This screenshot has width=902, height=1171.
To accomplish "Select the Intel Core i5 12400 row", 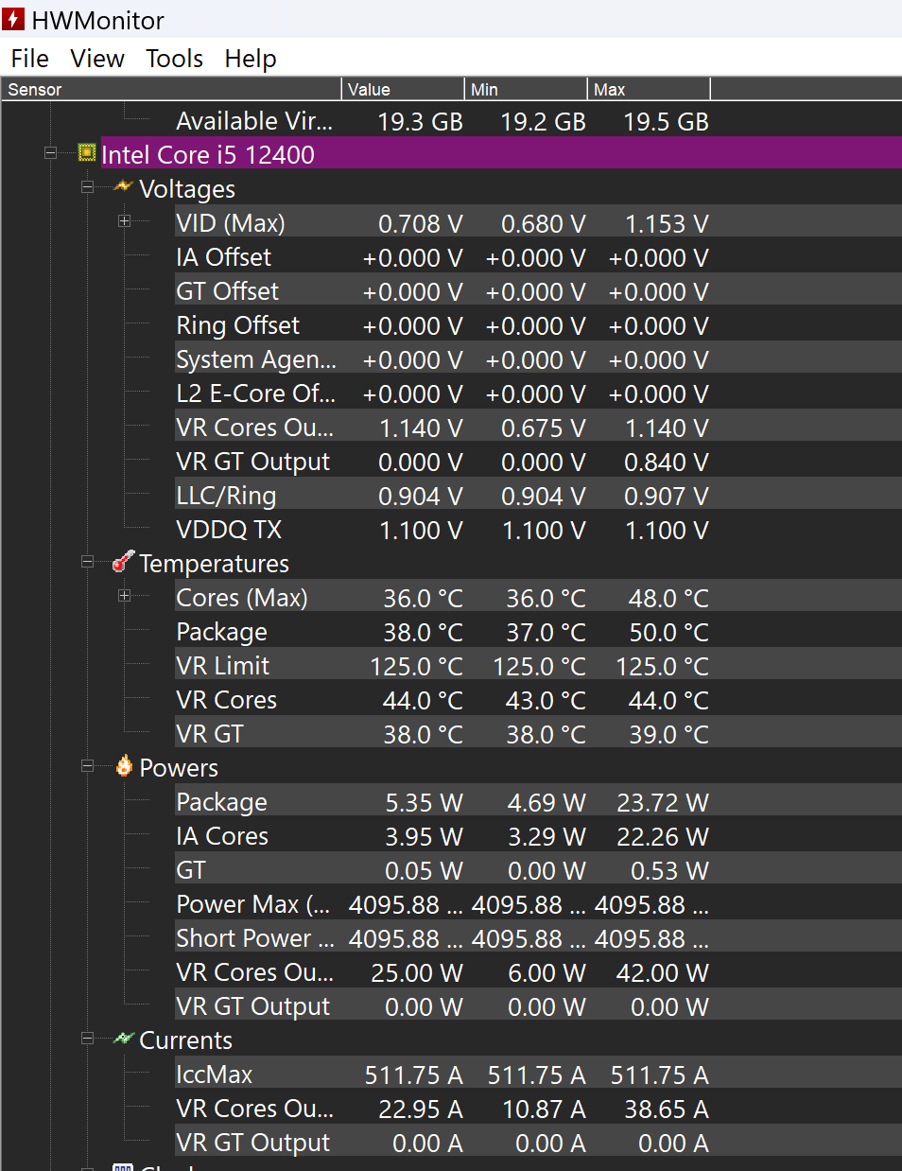I will pos(501,153).
